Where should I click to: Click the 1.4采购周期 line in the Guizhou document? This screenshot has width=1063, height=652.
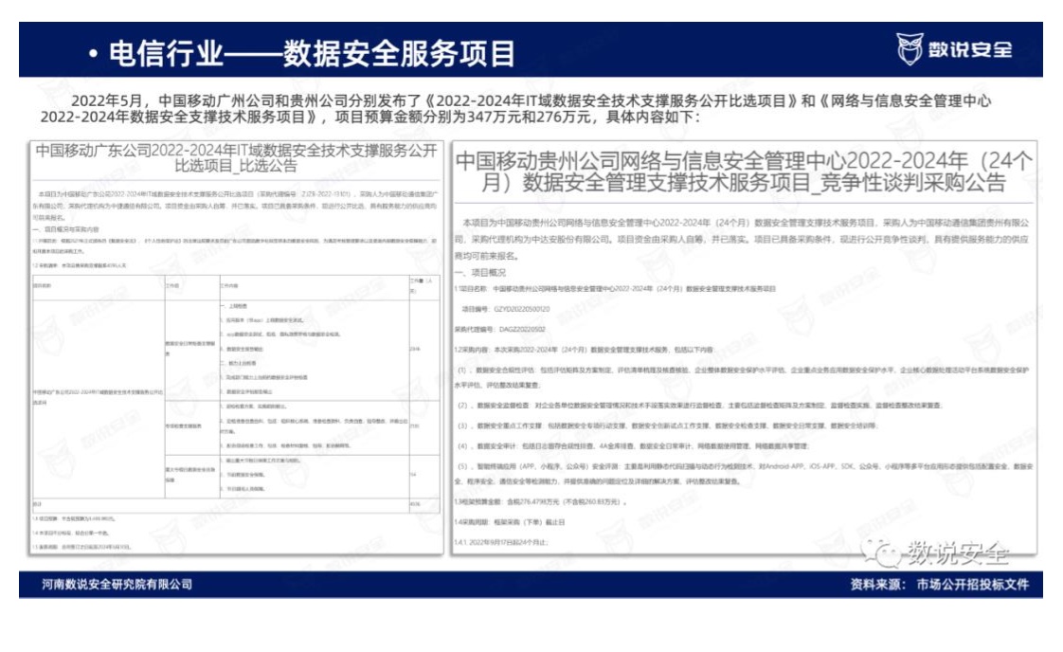[509, 522]
